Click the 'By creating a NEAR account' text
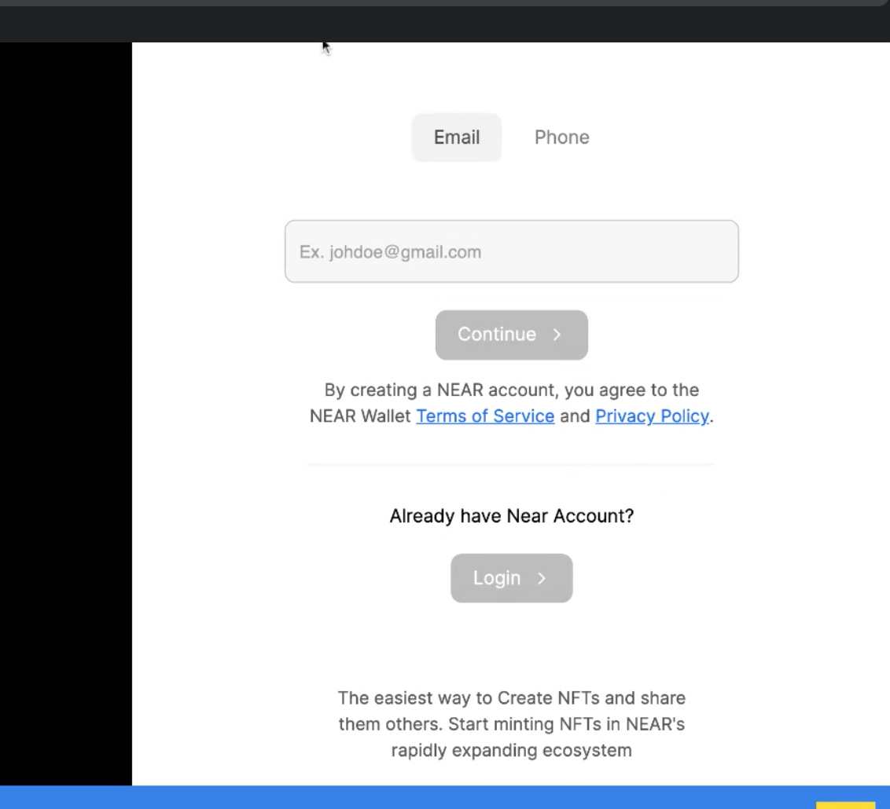890x809 pixels. (x=511, y=403)
